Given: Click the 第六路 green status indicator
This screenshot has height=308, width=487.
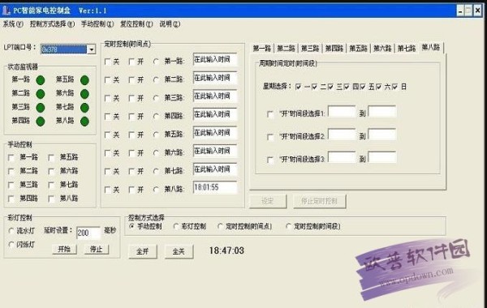Looking at the screenshot, I should [84, 94].
